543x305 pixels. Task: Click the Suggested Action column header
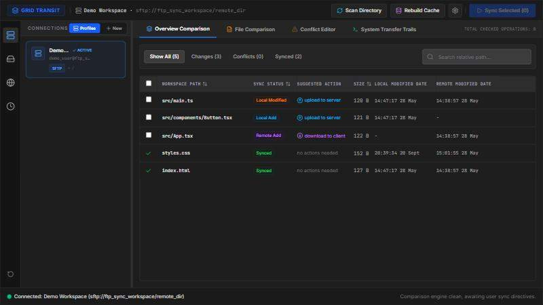pyautogui.click(x=319, y=84)
